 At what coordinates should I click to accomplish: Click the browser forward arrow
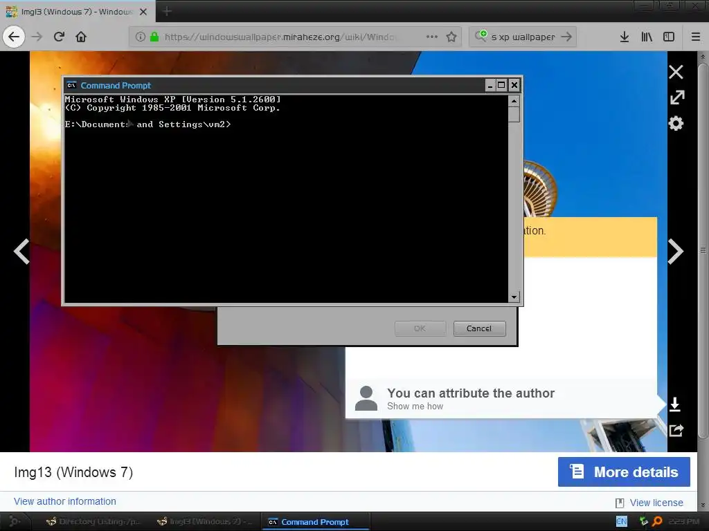click(37, 37)
